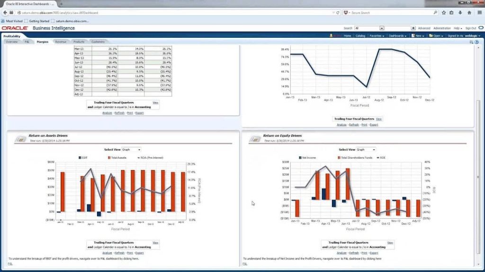Click Analyze link under Return on Assets Drivers
Screen dimensions: 485x272
[x=107, y=253]
